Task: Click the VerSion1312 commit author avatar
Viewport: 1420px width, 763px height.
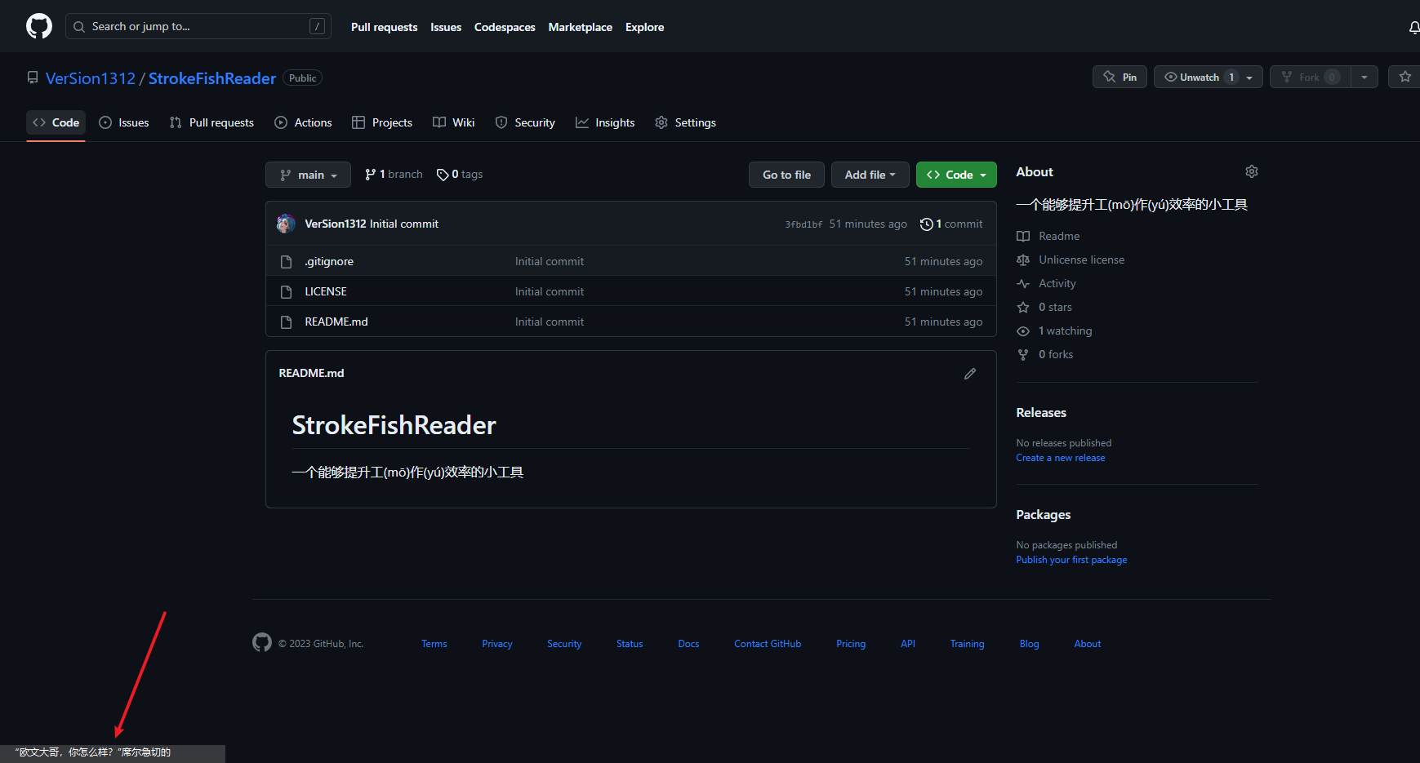Action: coord(286,224)
